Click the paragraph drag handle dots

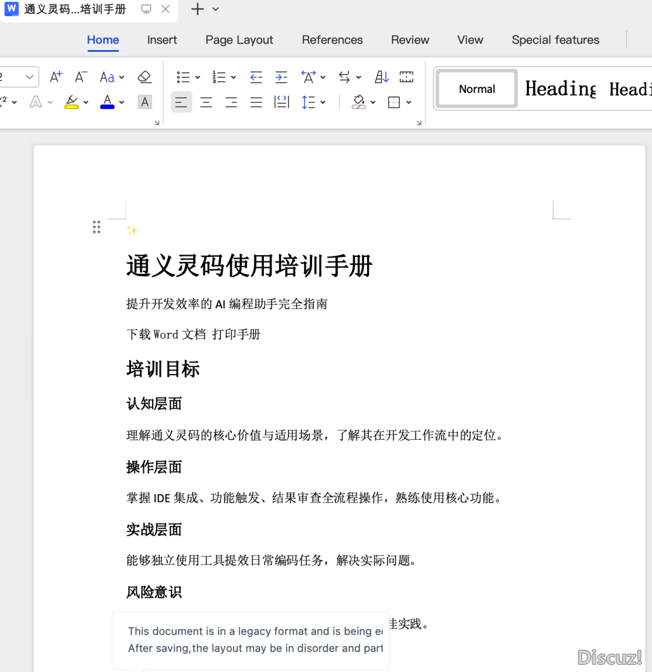(97, 227)
